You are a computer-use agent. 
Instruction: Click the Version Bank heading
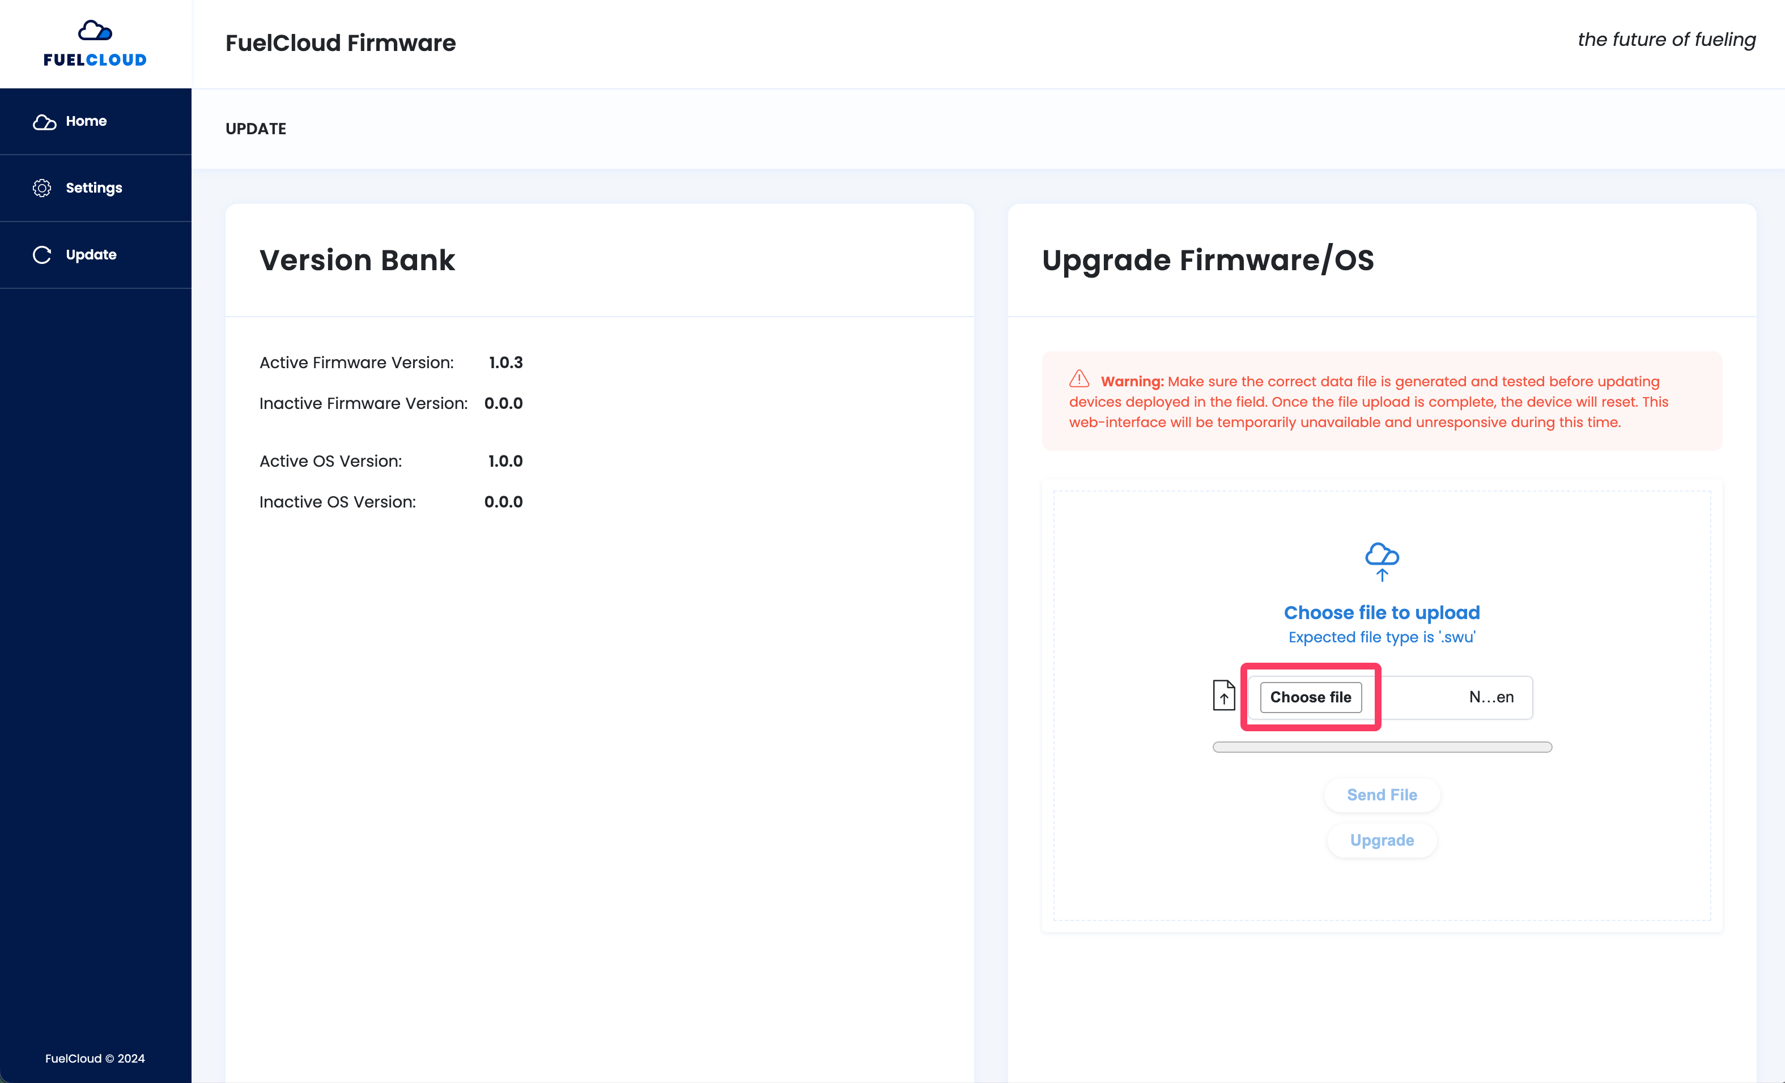(x=357, y=261)
